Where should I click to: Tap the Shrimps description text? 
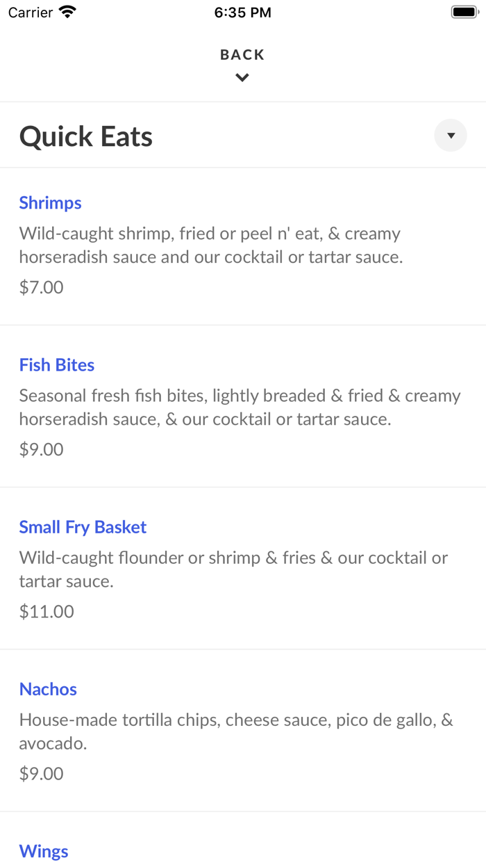click(x=211, y=245)
